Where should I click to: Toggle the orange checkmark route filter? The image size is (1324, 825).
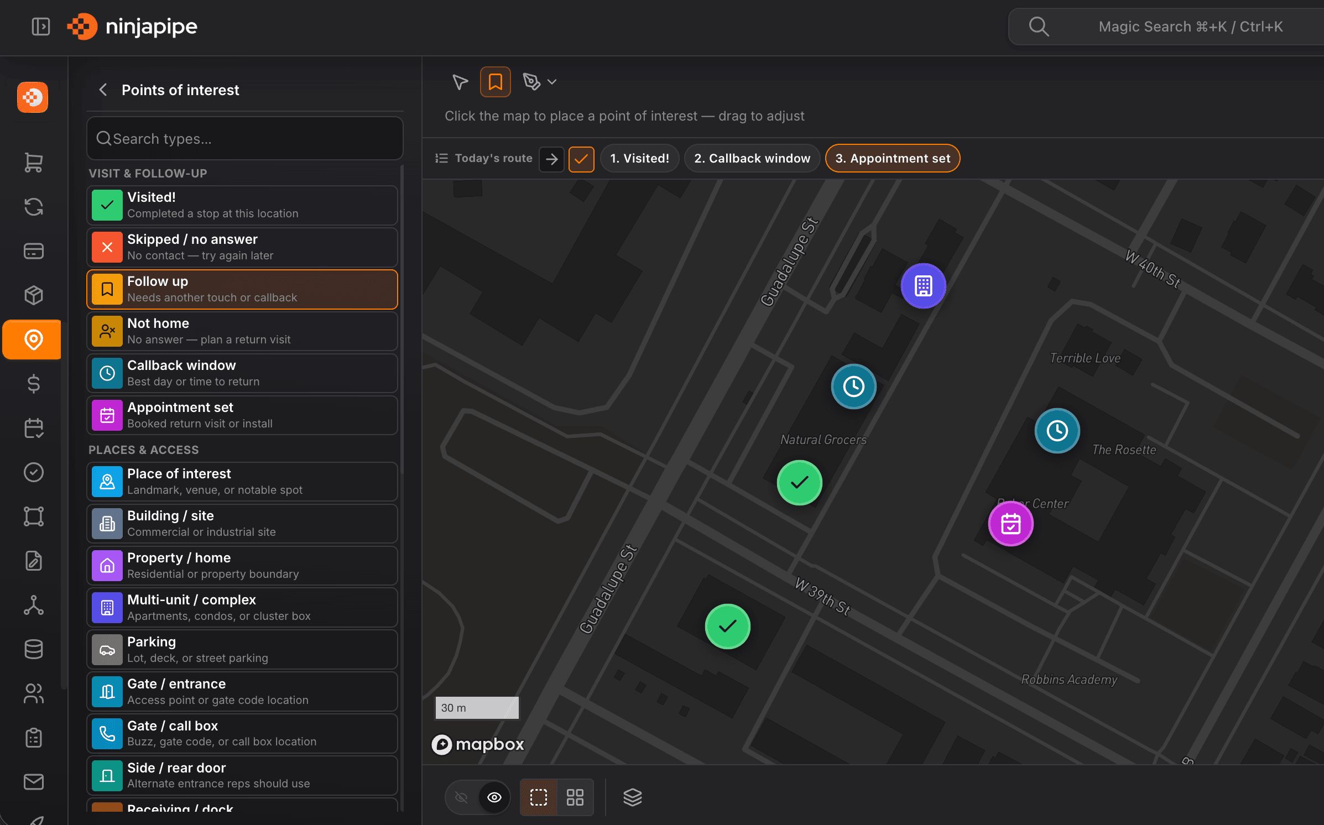coord(581,159)
